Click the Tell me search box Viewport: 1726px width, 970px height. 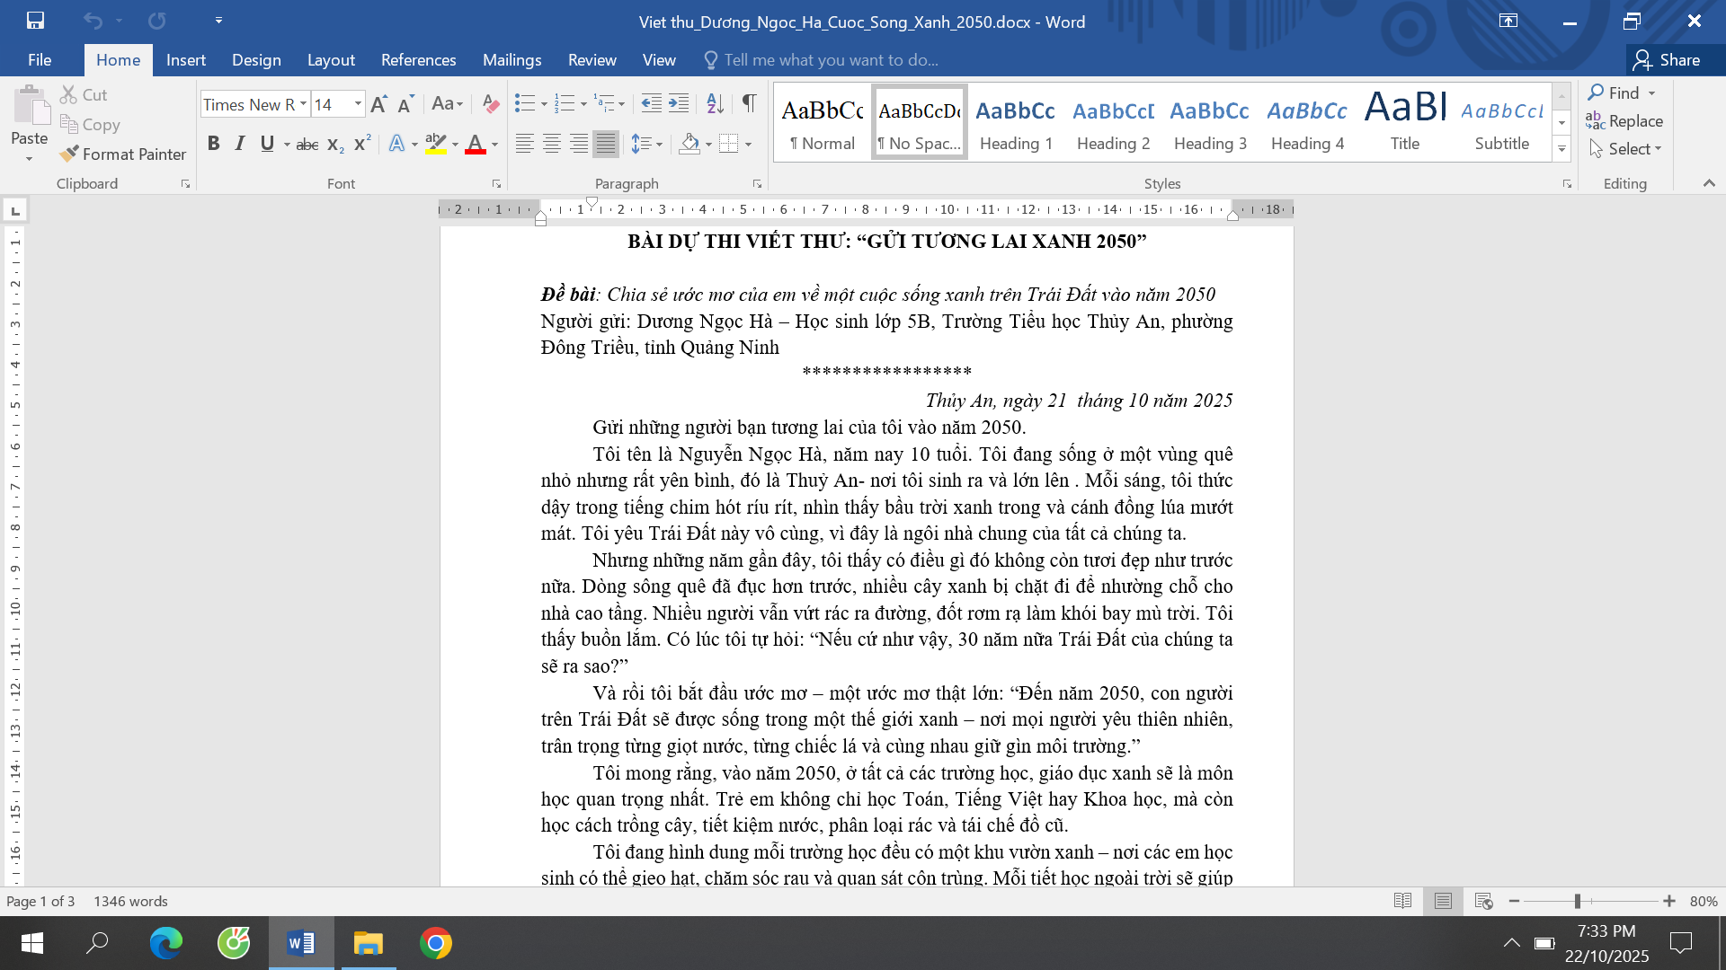coord(832,60)
